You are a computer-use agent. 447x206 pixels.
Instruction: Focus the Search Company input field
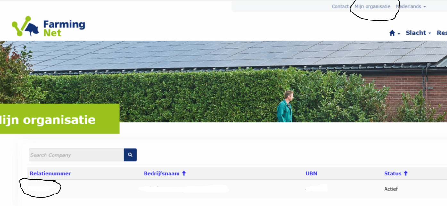pos(76,155)
